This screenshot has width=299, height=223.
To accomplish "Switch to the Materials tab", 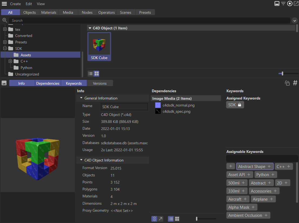I will tap(49, 12).
